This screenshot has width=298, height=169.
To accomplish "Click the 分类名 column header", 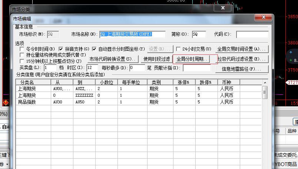I will [33, 82].
